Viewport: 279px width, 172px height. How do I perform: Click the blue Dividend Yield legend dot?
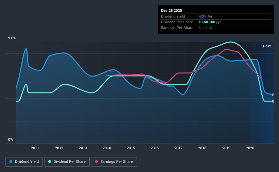pyautogui.click(x=11, y=162)
